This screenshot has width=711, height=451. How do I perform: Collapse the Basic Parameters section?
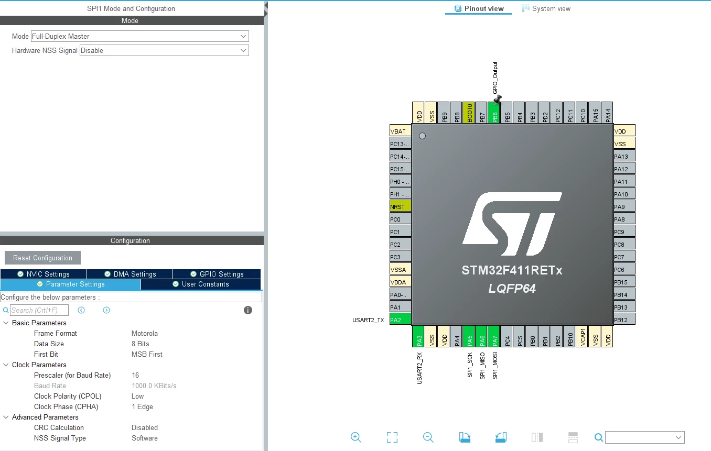click(x=6, y=323)
